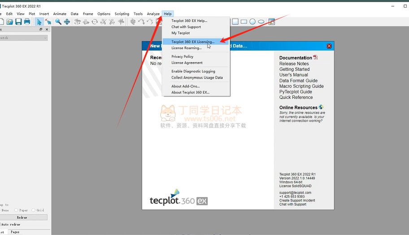This screenshot has height=235, width=409.
Task: Click the support@tecplot.com email link
Action: [295, 192]
